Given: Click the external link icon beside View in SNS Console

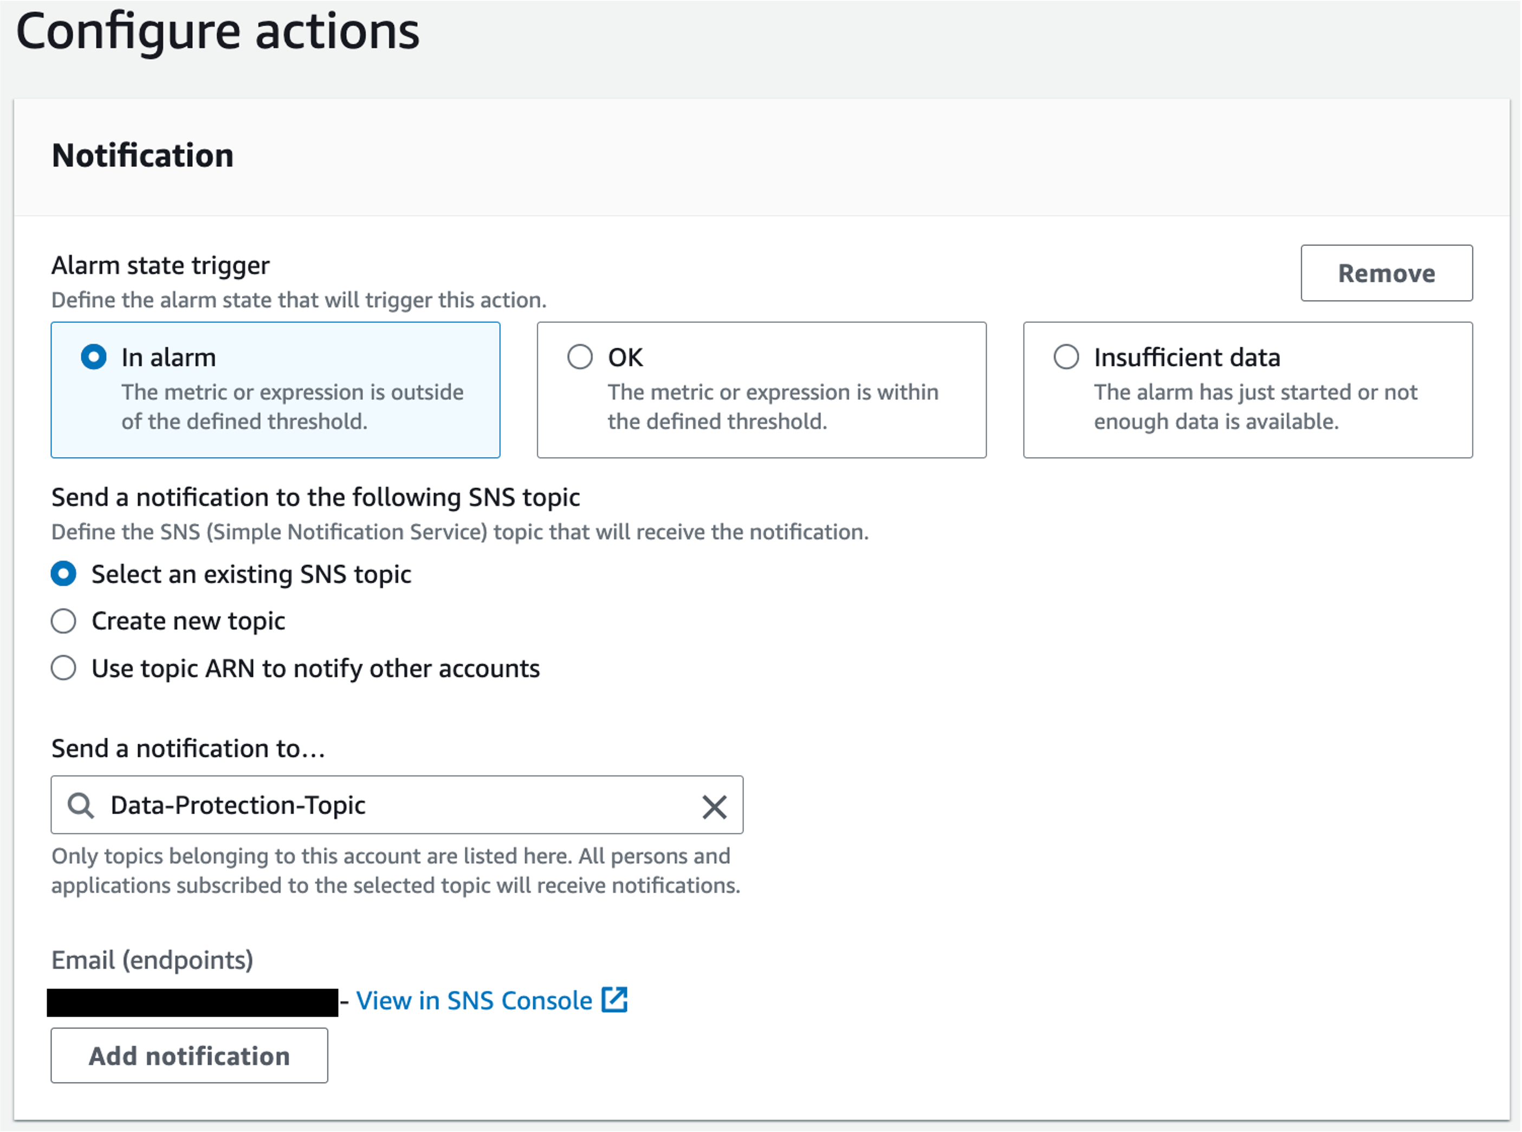Looking at the screenshot, I should point(615,1000).
